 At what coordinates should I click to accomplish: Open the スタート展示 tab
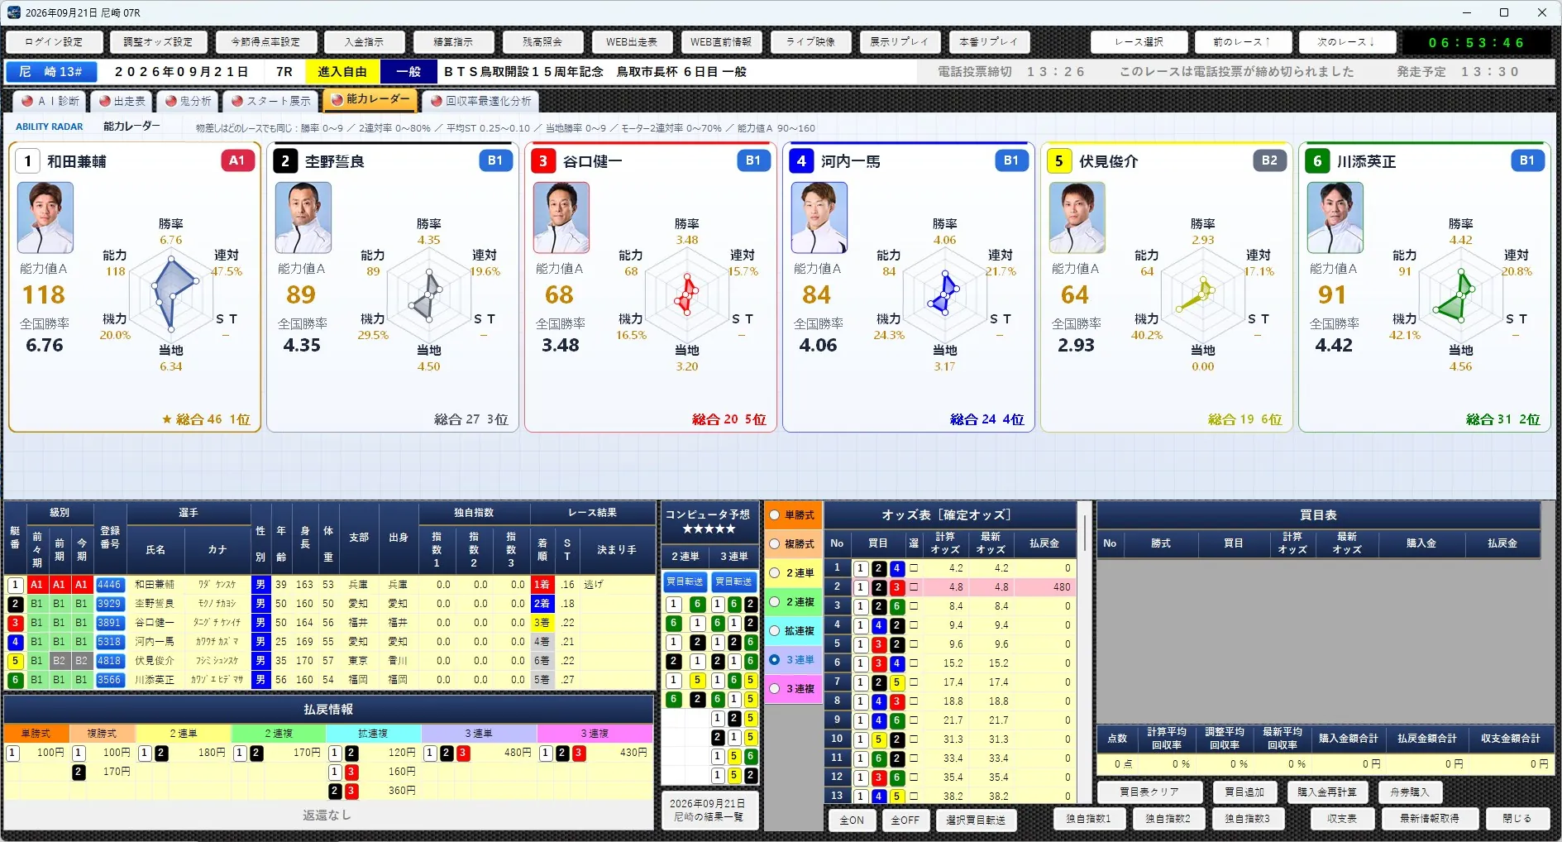point(271,101)
